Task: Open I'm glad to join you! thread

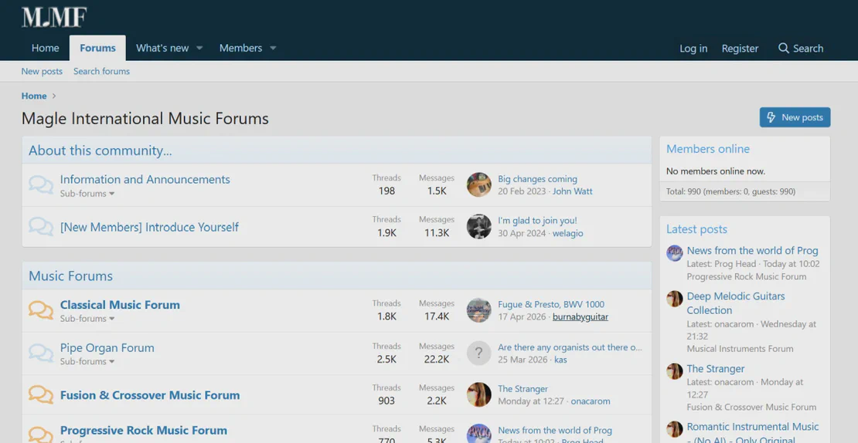Action: tap(537, 220)
